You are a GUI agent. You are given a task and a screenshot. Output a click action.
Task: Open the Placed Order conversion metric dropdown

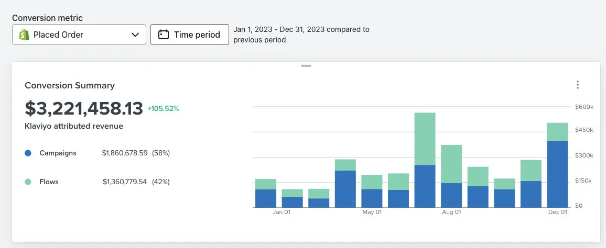pos(79,35)
